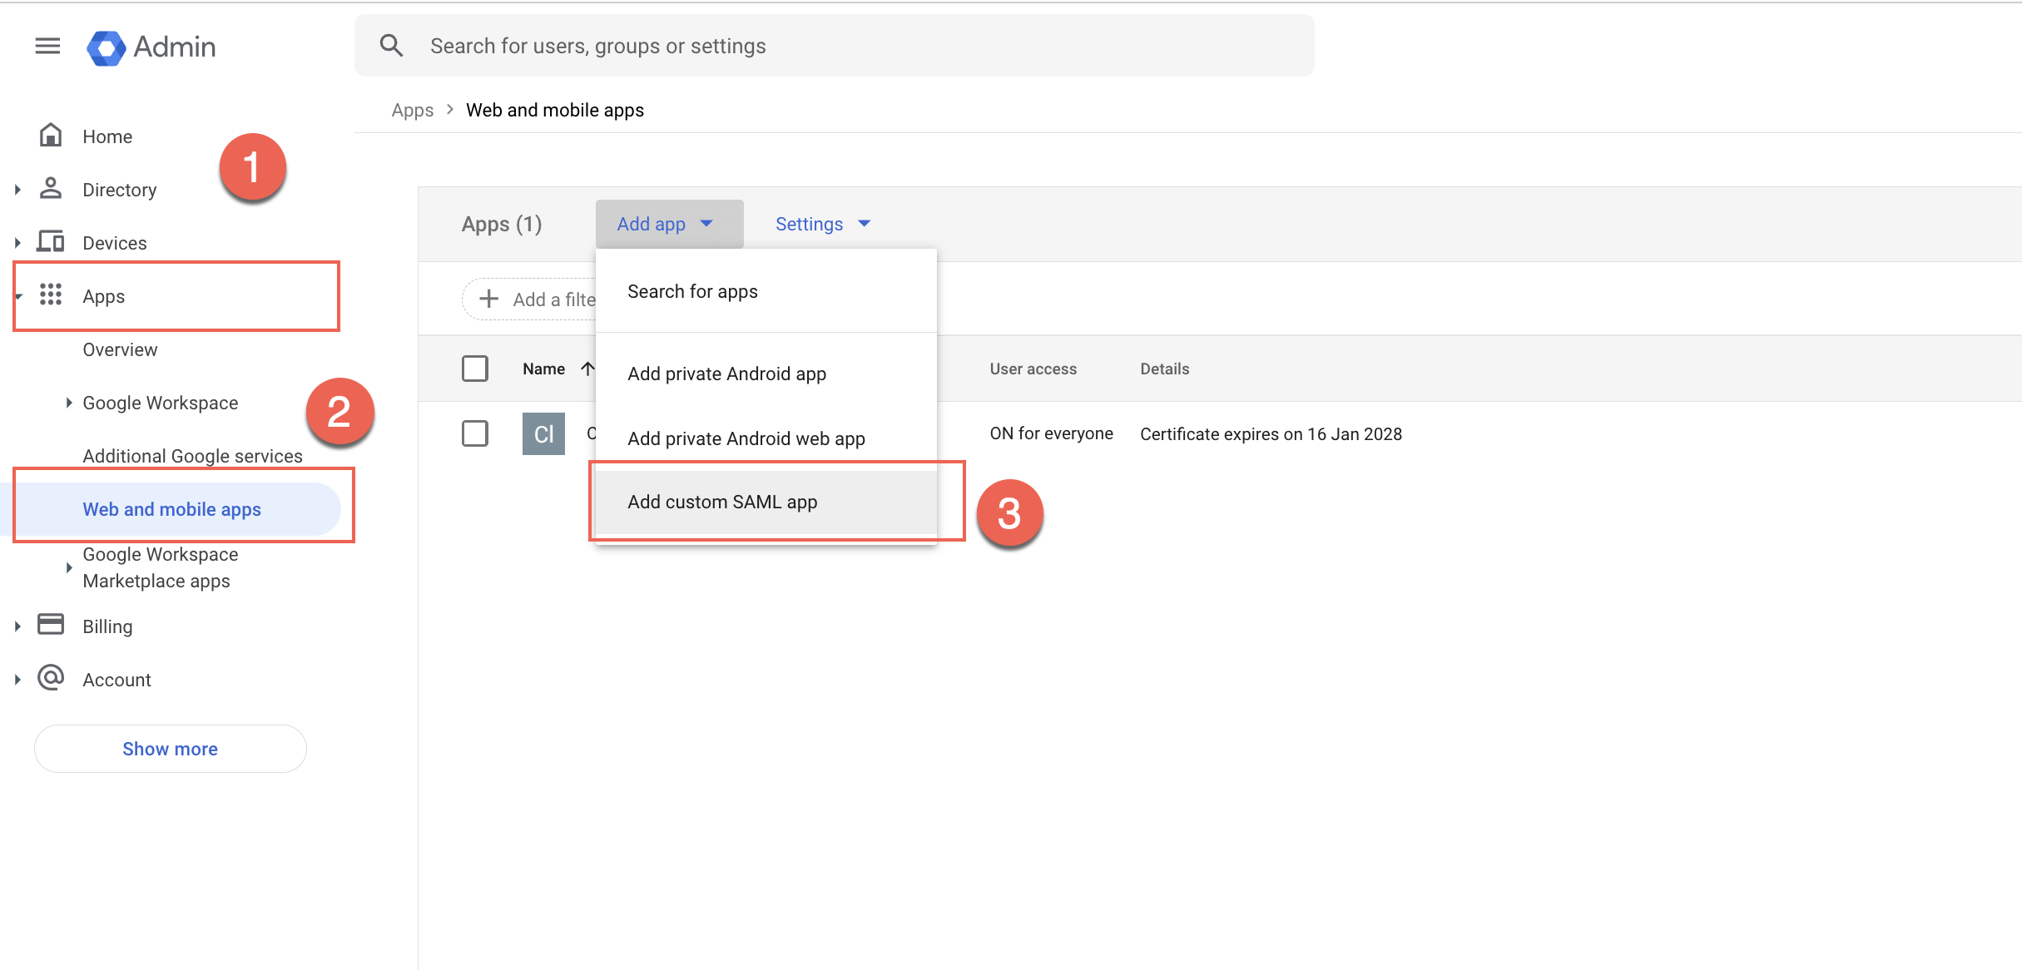Image resolution: width=2022 pixels, height=970 pixels.
Task: Choose Add private Android web app
Action: coord(766,438)
